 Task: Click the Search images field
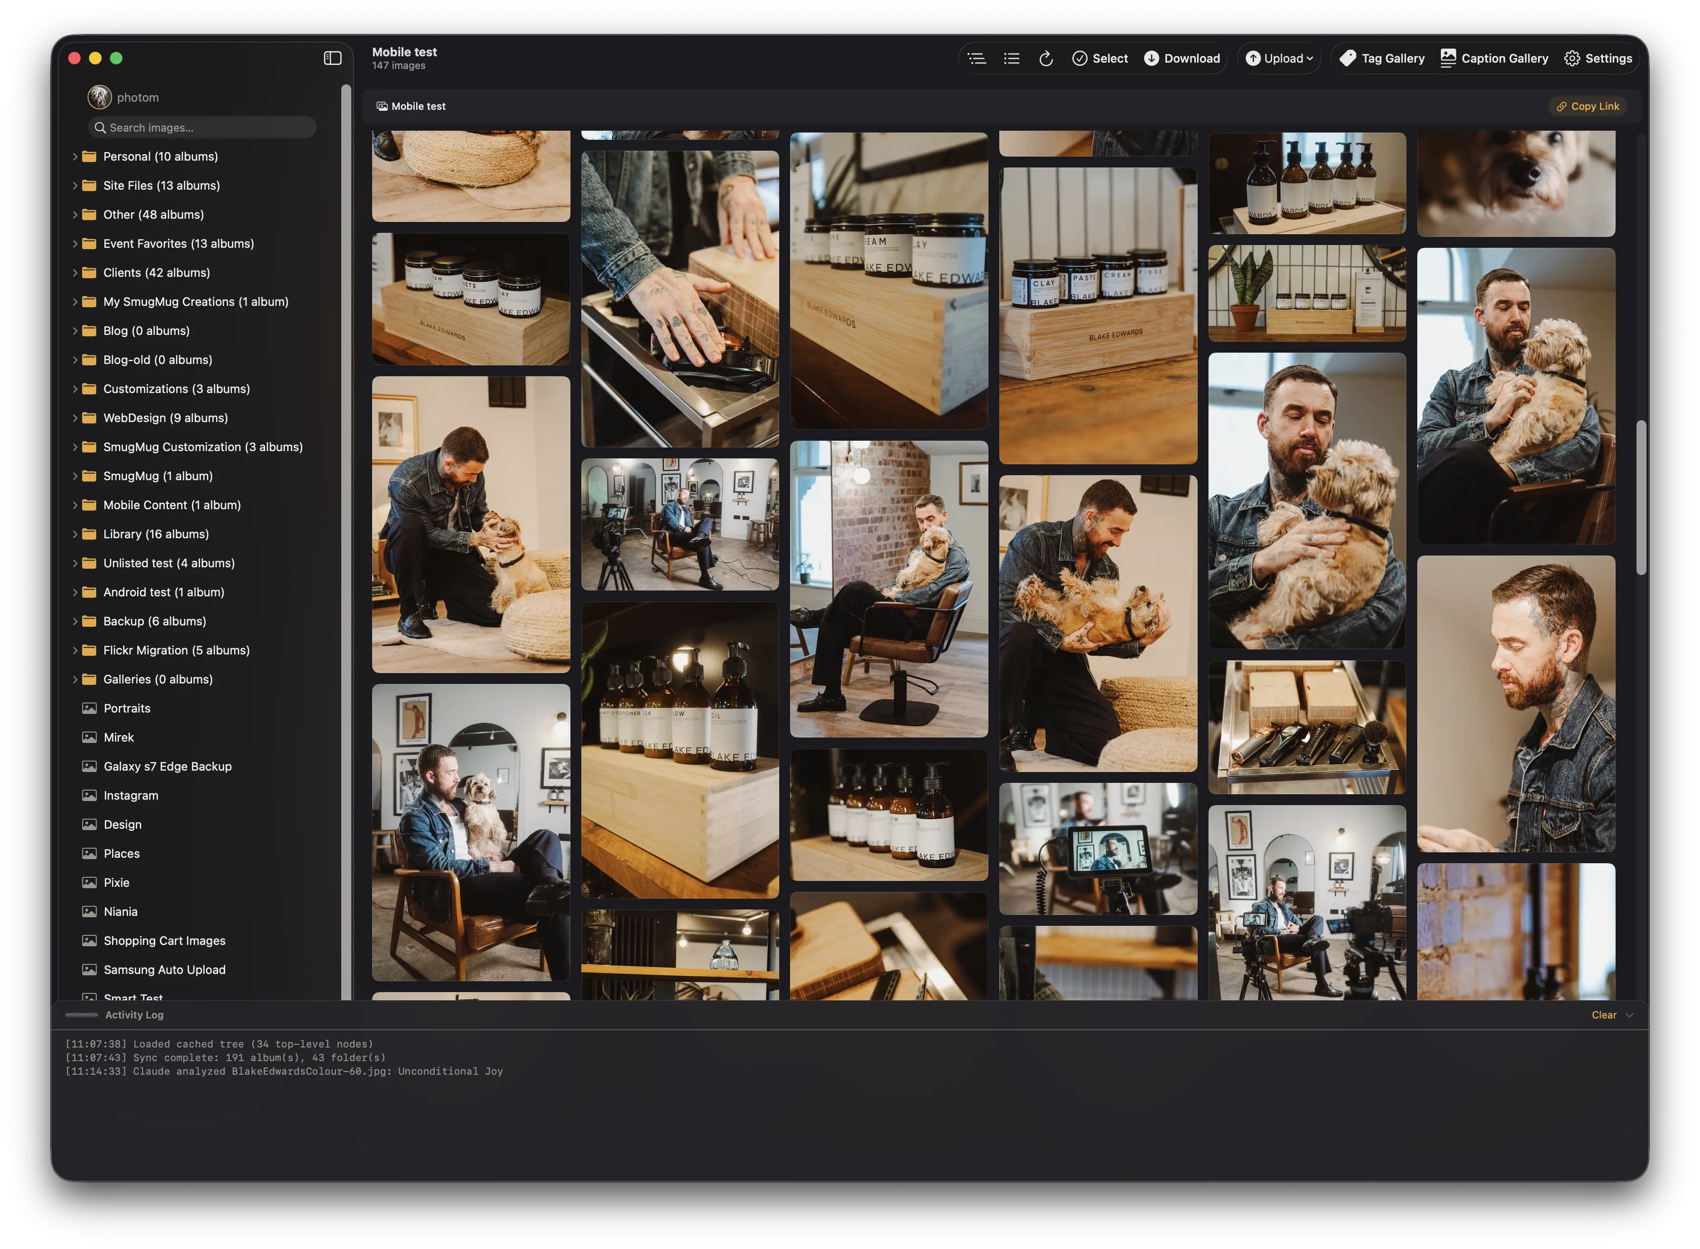[x=202, y=127]
